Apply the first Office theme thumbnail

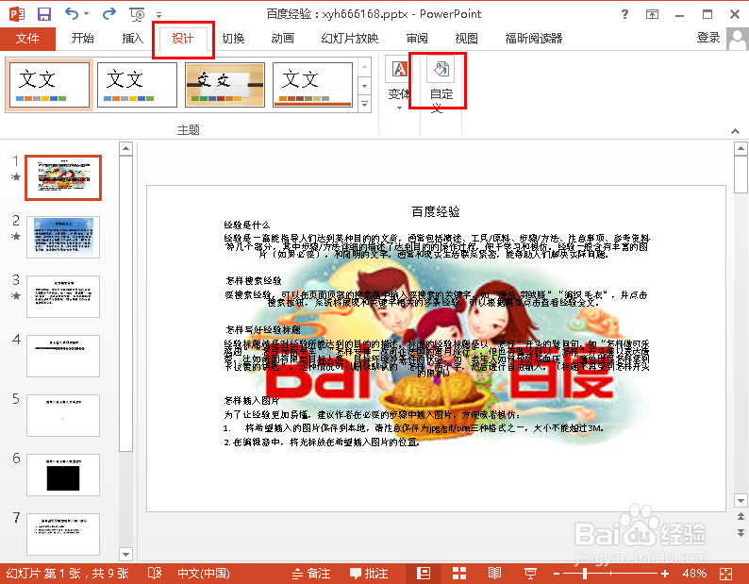pyautogui.click(x=49, y=85)
